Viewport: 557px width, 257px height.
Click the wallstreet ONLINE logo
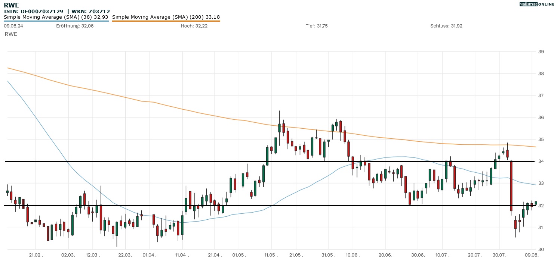pyautogui.click(x=537, y=4)
